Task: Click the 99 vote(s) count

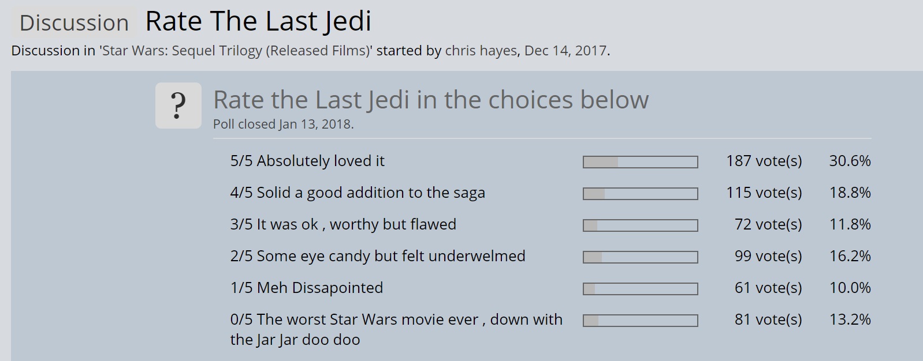Action: [x=768, y=256]
